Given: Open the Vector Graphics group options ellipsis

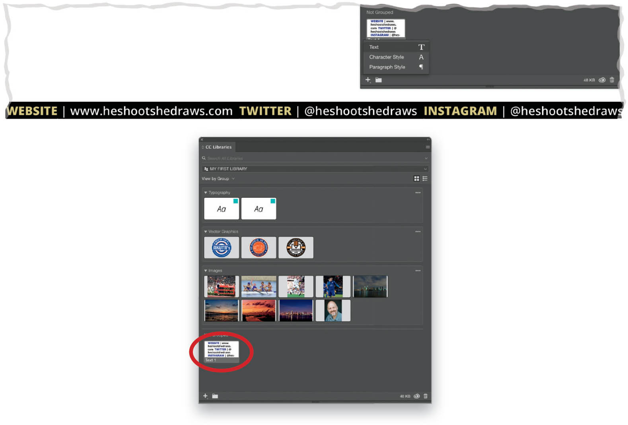Looking at the screenshot, I should [x=418, y=232].
